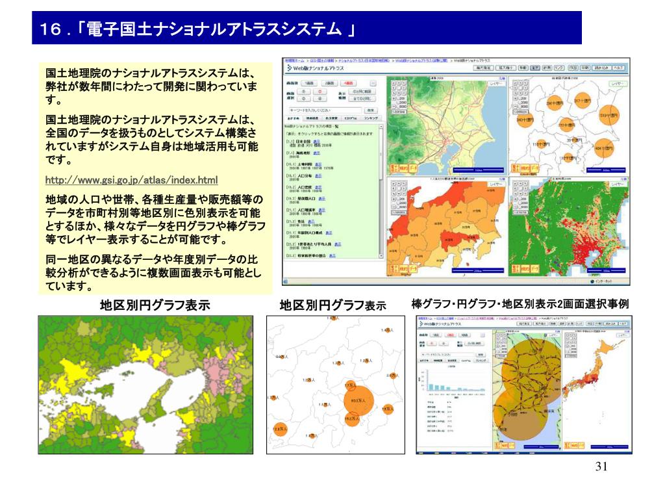This screenshot has height=499, width=665.
Task: Click 国土 icon on the red-green land-use map
Action: (516, 268)
